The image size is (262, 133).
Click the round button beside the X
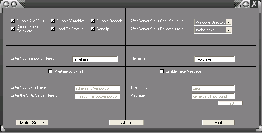pyautogui.click(x=246, y=4)
